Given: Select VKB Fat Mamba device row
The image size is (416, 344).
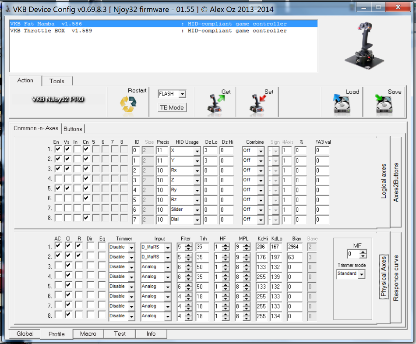Looking at the screenshot, I should 163,24.
